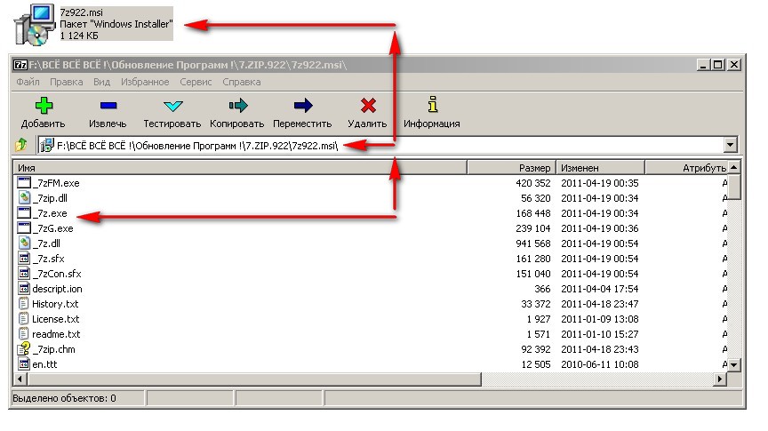
Task: Open the Сервис menu
Action: coord(196,82)
